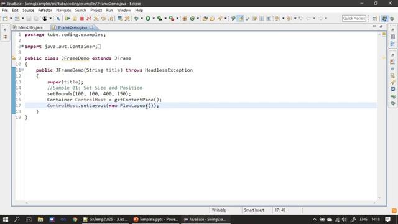Viewport: 398px width, 224px height.
Task: Click the New Java Class icon
Action: [192, 19]
